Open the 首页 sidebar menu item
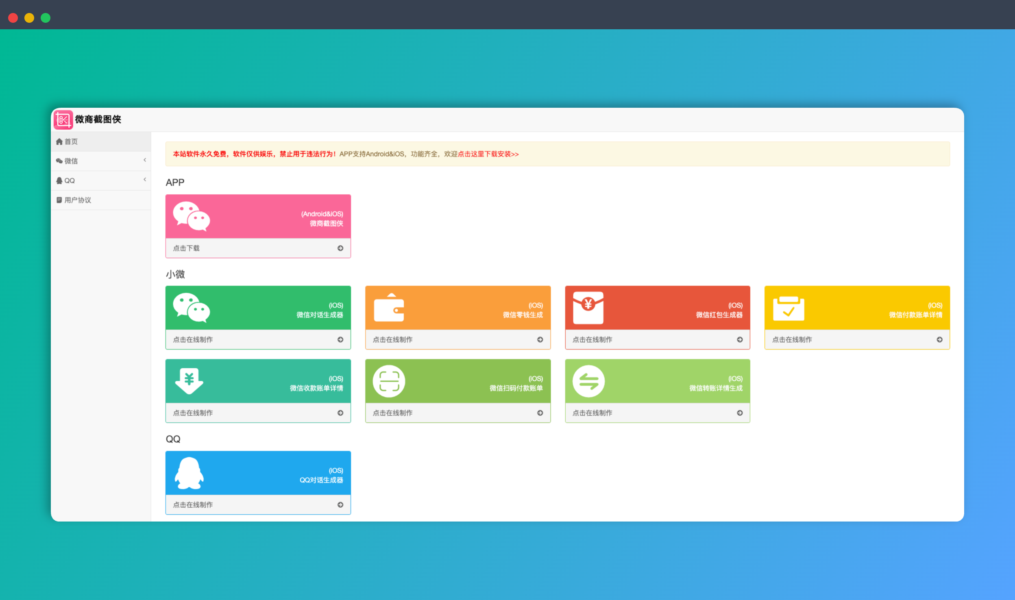The width and height of the screenshot is (1015, 600). (x=71, y=141)
